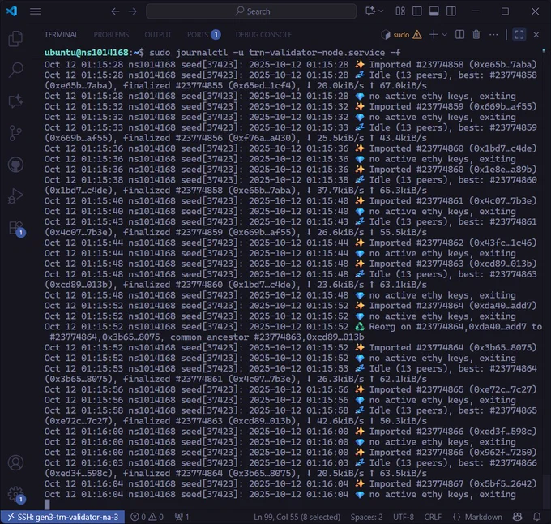Open the Source Control view
Viewport: 551px width, 524px height.
15,133
